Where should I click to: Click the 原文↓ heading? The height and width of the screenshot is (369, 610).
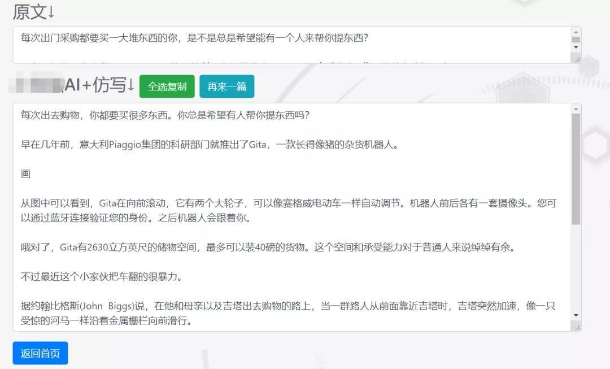[33, 12]
